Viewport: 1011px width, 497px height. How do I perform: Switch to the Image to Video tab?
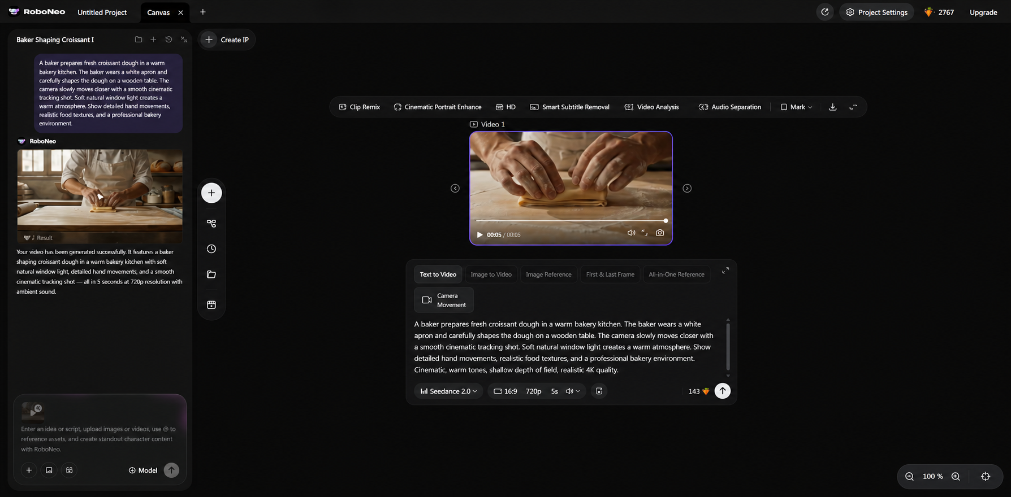(x=491, y=274)
